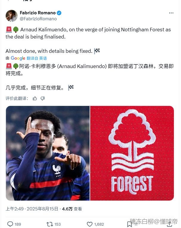Click the share upload icon
181x228 pixels.
pyautogui.click(x=169, y=224)
